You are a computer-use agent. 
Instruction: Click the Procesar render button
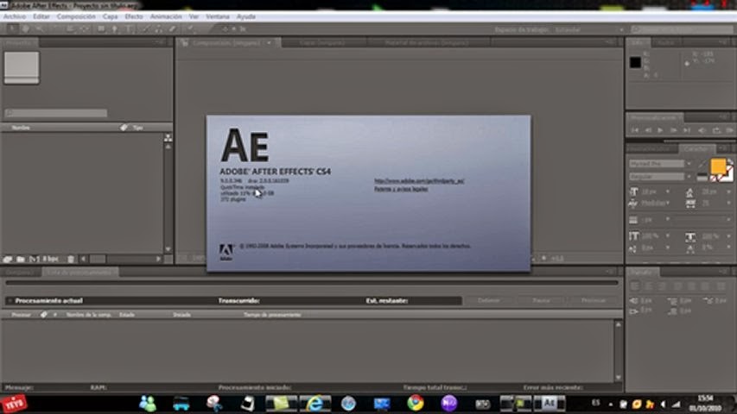594,300
